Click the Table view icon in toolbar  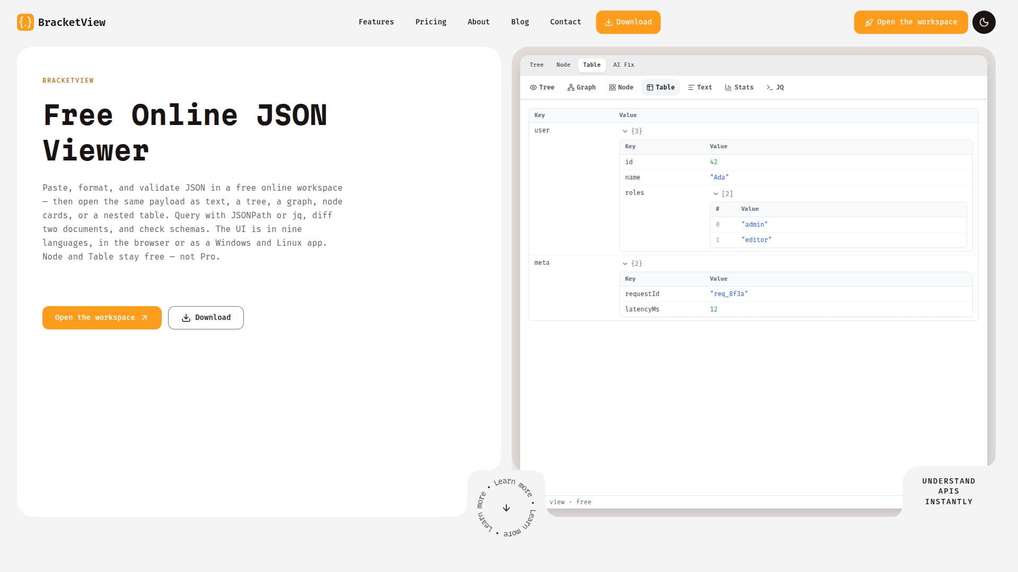[x=650, y=87]
